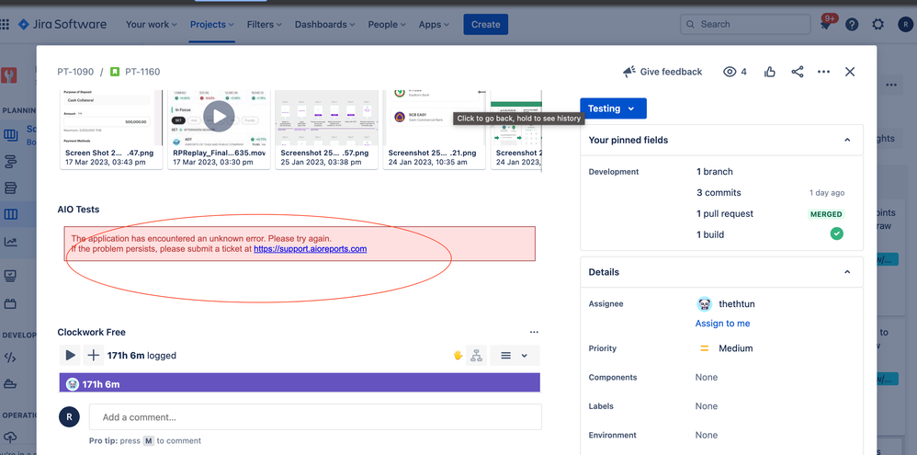Click the Search field in the top bar

pyautogui.click(x=745, y=25)
